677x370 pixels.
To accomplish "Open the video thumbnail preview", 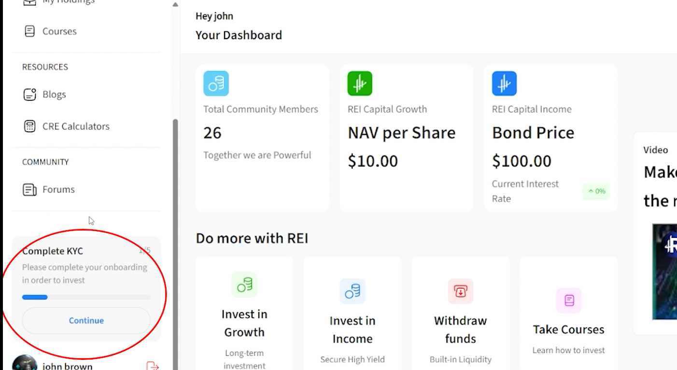I will (665, 271).
